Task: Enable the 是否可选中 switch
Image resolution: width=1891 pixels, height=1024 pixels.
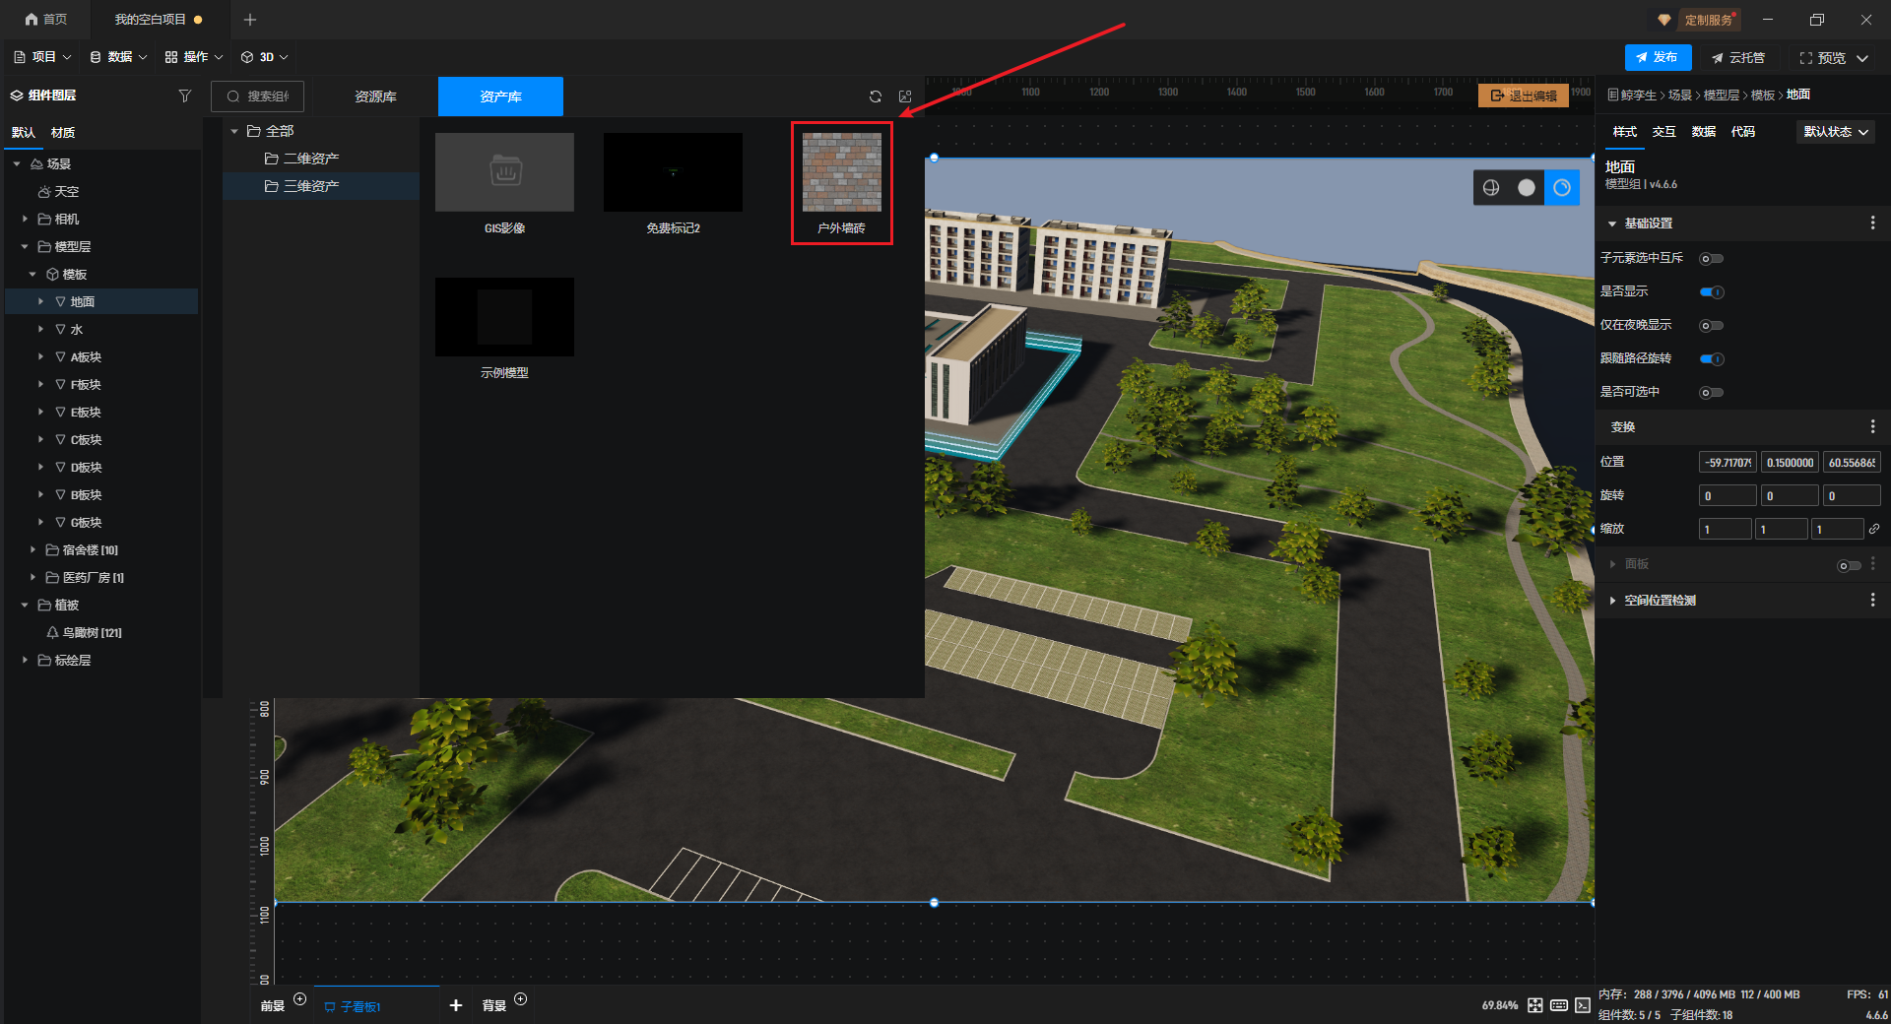Action: coord(1712,393)
